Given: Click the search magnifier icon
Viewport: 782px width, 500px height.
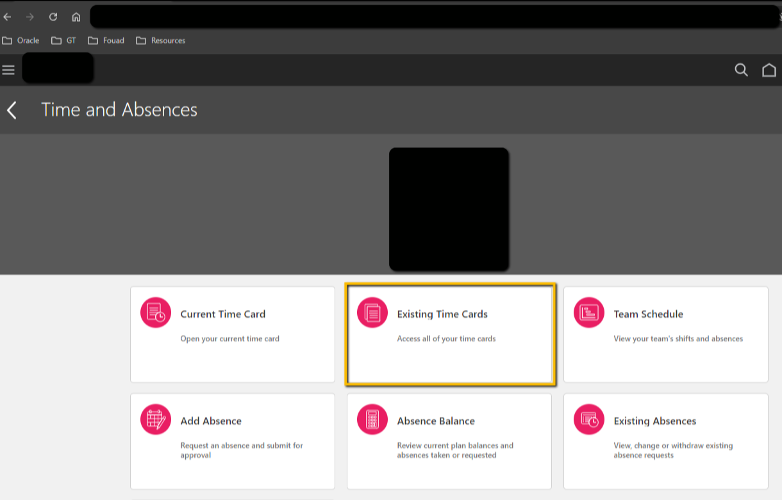Looking at the screenshot, I should click(741, 70).
